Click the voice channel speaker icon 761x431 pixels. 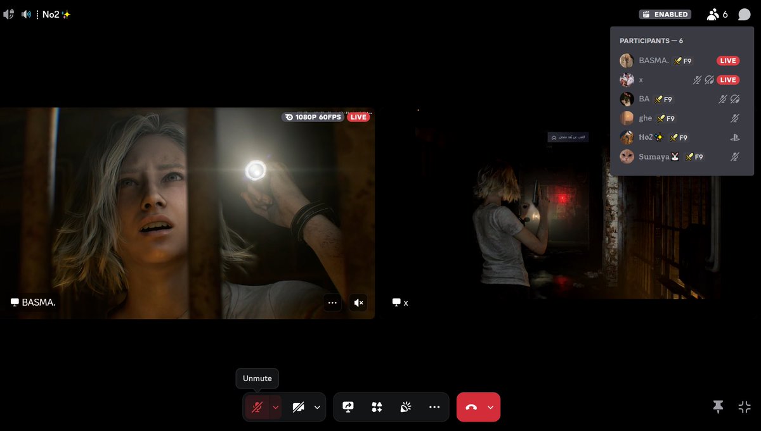[x=26, y=14]
